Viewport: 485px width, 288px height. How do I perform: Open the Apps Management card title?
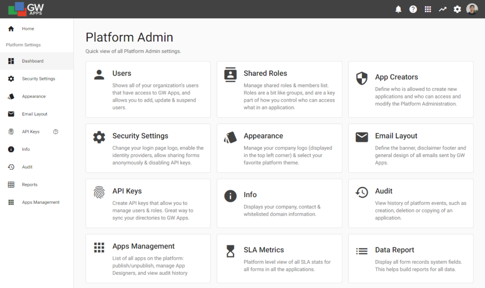pos(143,246)
